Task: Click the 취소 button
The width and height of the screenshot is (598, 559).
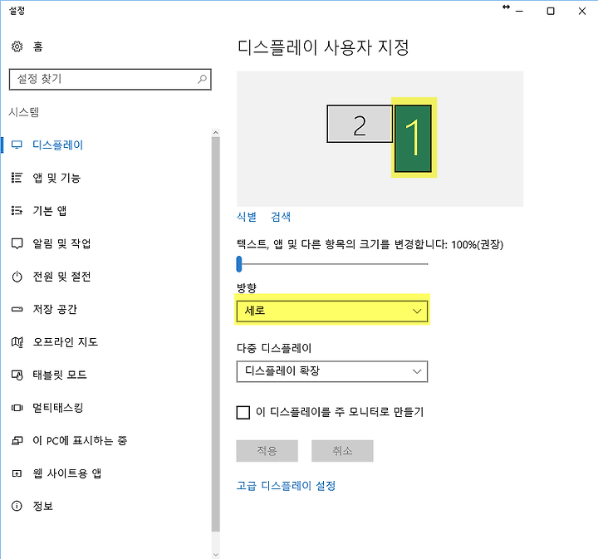Action: pos(342,451)
